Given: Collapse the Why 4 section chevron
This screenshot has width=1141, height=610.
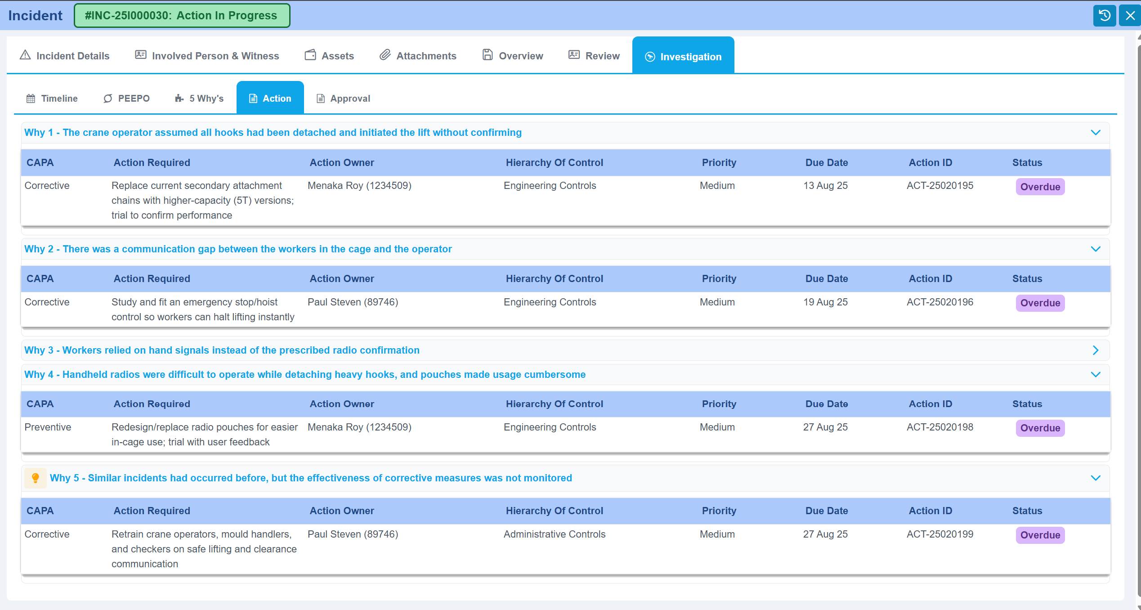Looking at the screenshot, I should coord(1096,375).
